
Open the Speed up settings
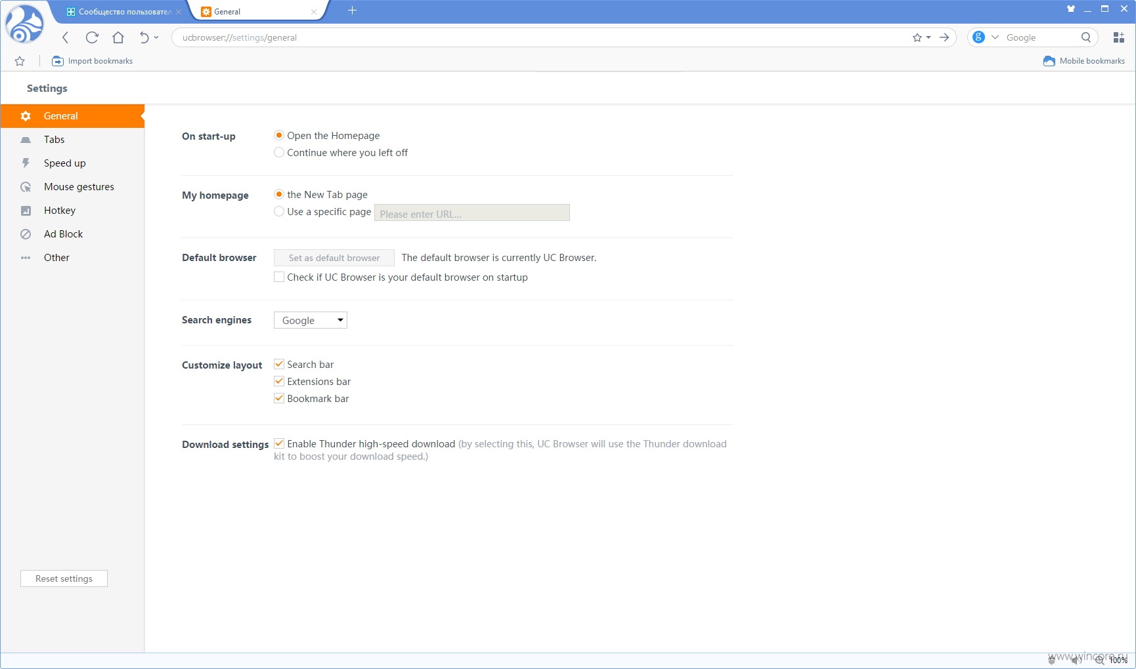[x=72, y=163]
